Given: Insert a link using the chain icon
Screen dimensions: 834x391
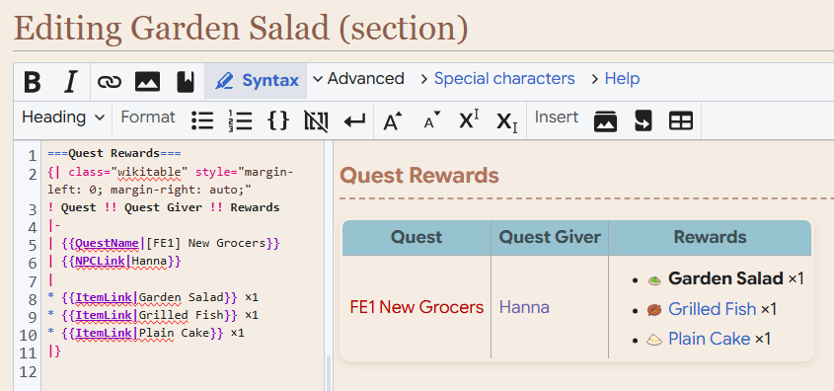Looking at the screenshot, I should pyautogui.click(x=110, y=81).
